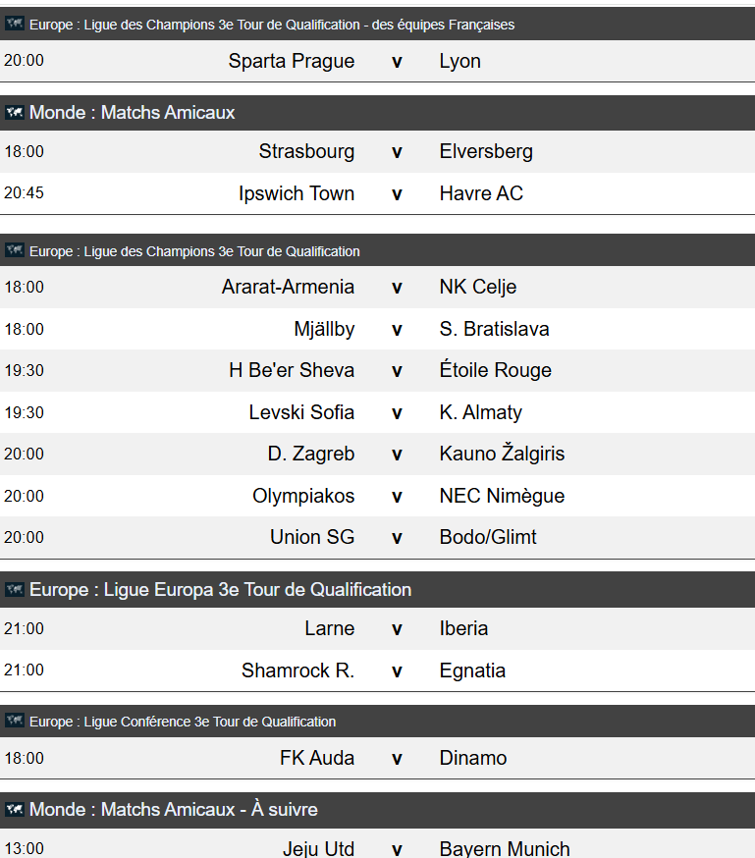Click the map icon next to Ligue Europa header
755x858 pixels.
coord(14,589)
